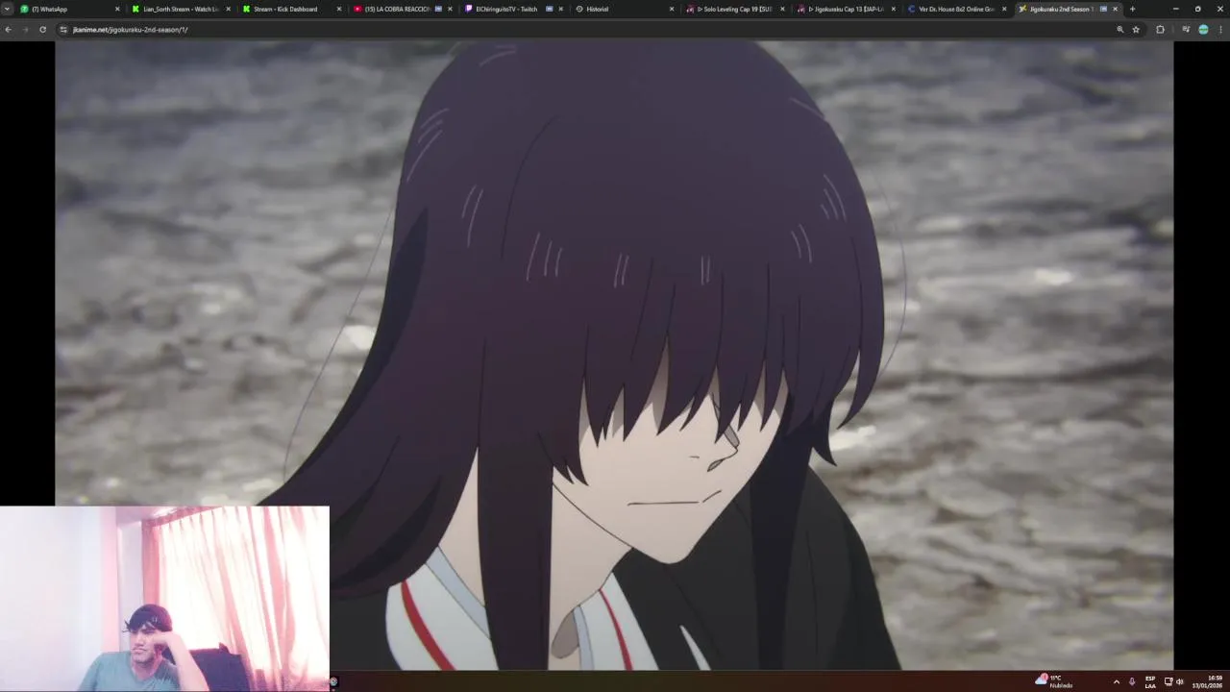View site information icon in address bar
Viewport: 1230px width, 692px height.
(63, 30)
